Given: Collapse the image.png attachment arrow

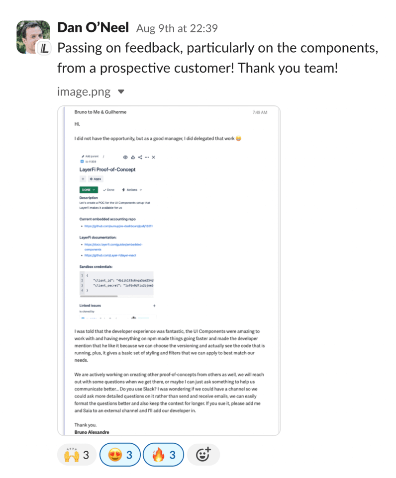Looking at the screenshot, I should [x=121, y=91].
